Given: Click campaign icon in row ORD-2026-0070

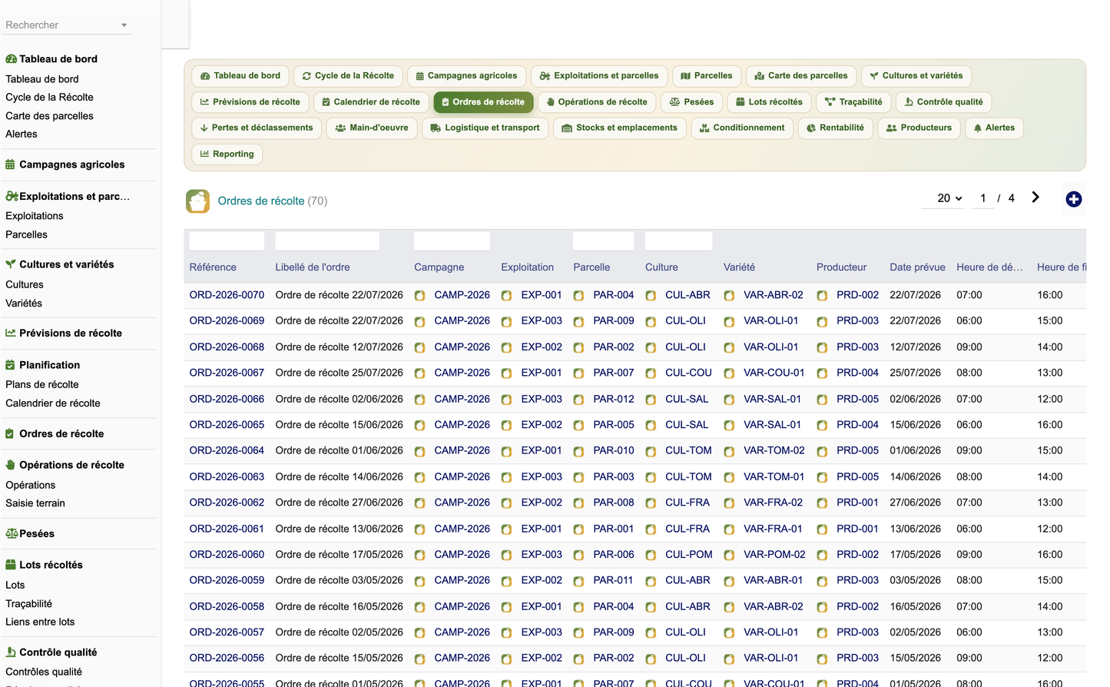Looking at the screenshot, I should coord(419,296).
